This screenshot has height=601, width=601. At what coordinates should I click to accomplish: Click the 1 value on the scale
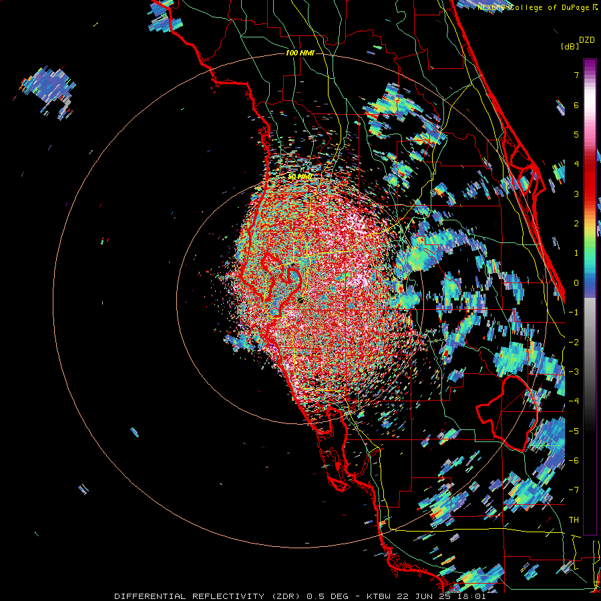coord(576,253)
